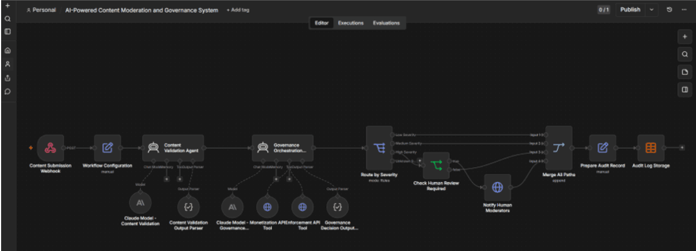Add memory plus under Governance Orchestration
The width and height of the screenshot is (696, 251).
276,179
